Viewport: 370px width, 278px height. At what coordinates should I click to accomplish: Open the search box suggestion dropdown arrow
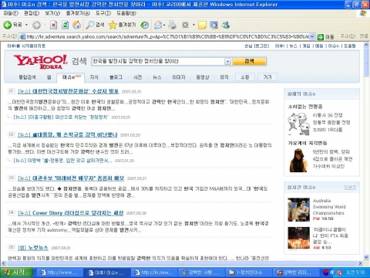click(227, 61)
